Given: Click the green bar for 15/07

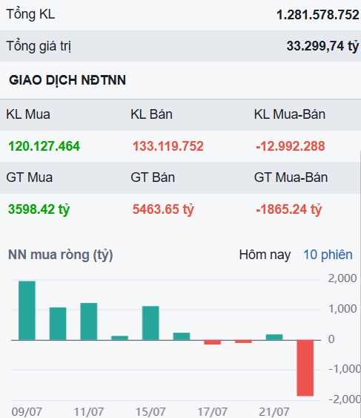Looking at the screenshot, I should (x=150, y=323).
